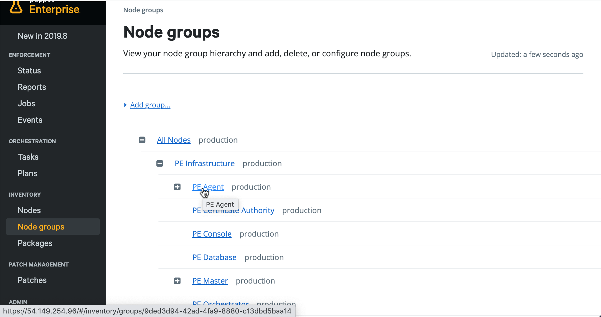The image size is (601, 317).
Task: Open the PE Agent group link
Action: point(208,187)
